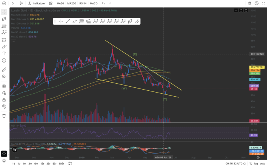Open time axis settings gear icon
The height and width of the screenshot is (167, 267).
[258, 157]
